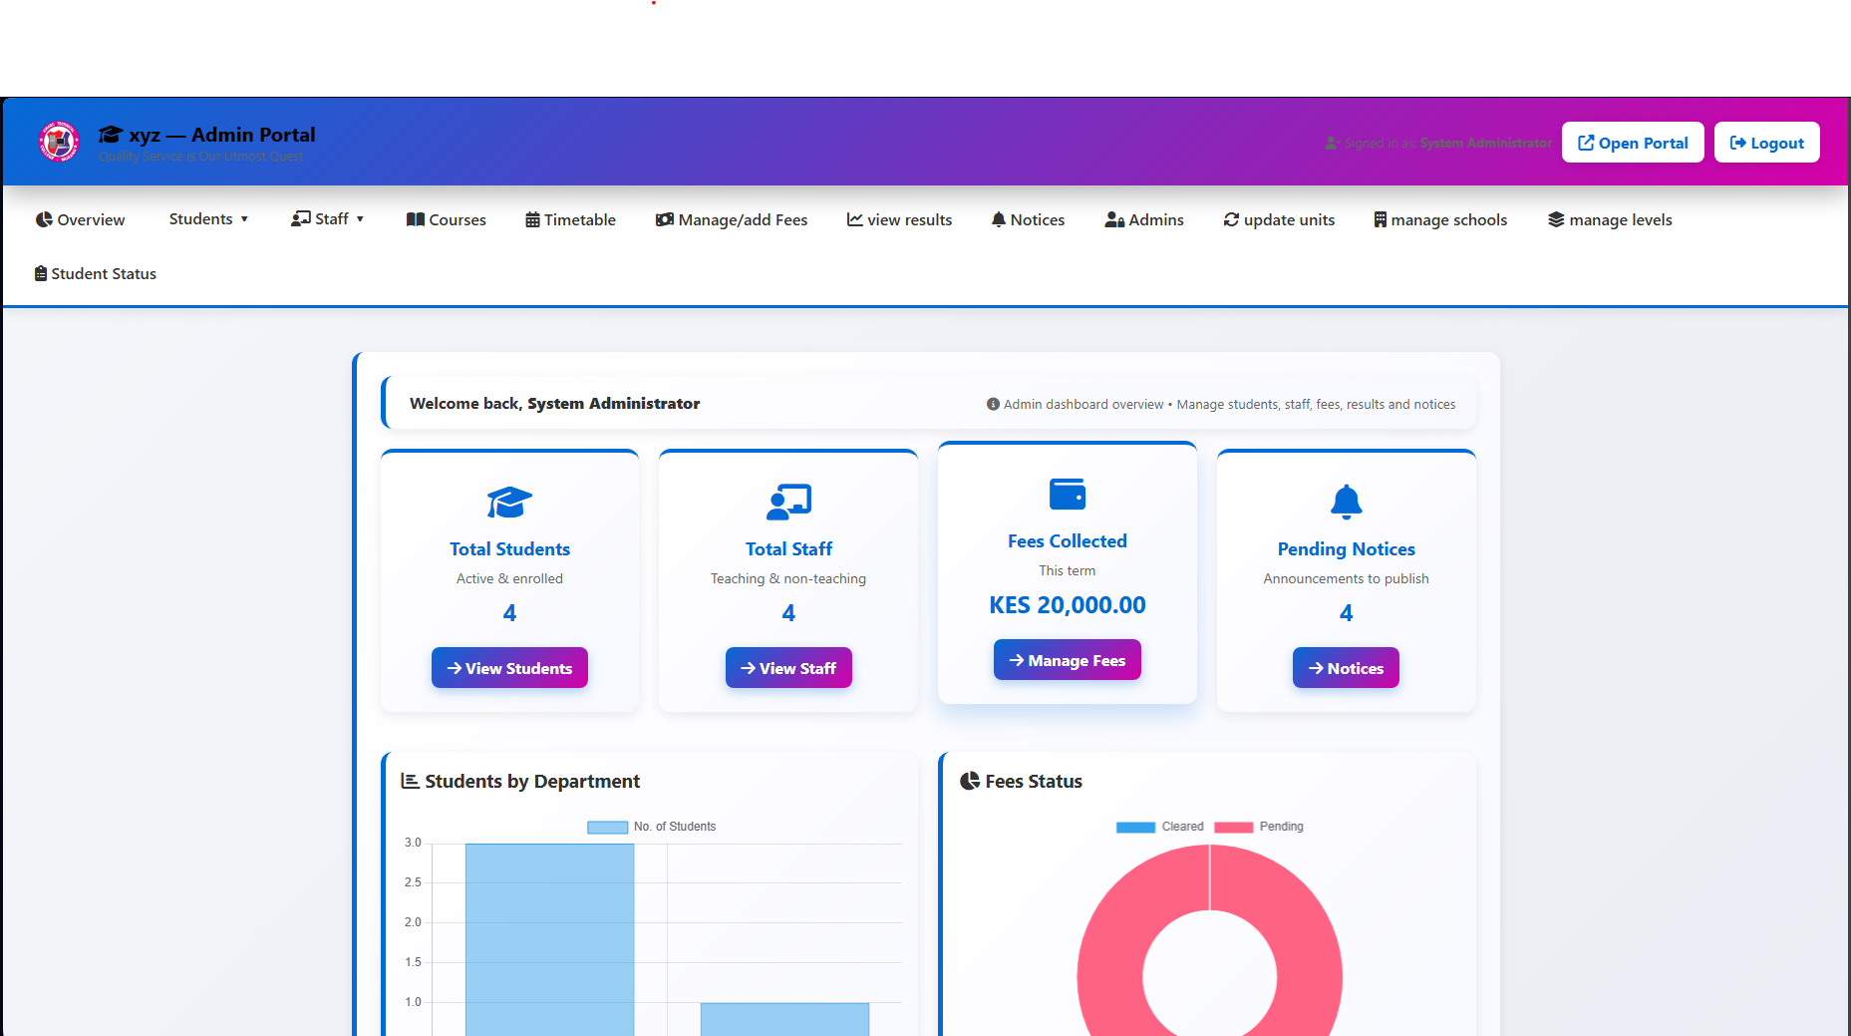Click the Welcome back, System Administrator text
Viewport: 1851px width, 1036px height.
(554, 403)
